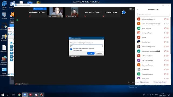
Task: Click the muted microphone icon for Лада Бойко
Action: (x=165, y=70)
